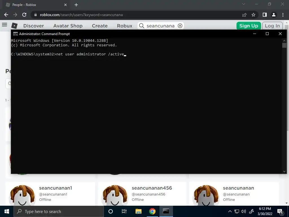289x217 pixels.
Task: Click the Log In button
Action: click(x=272, y=26)
